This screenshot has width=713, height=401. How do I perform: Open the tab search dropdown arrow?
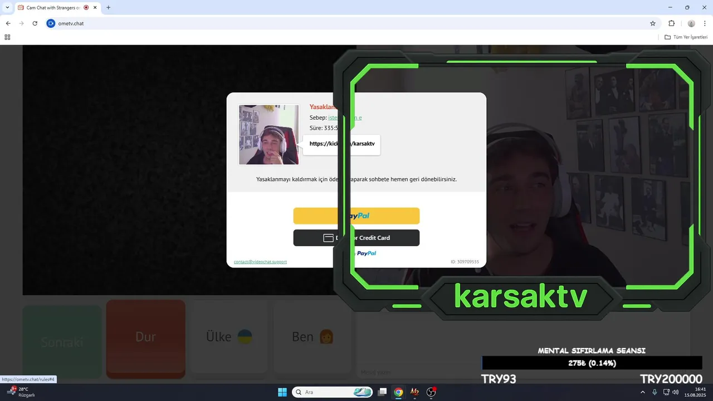pos(7,7)
